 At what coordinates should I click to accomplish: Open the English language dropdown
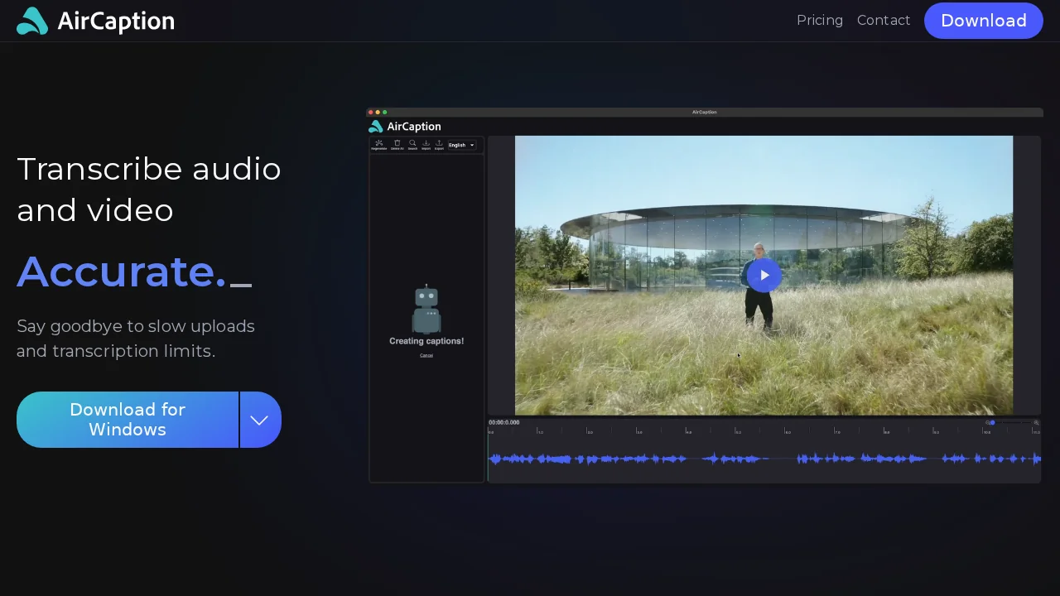tap(457, 144)
